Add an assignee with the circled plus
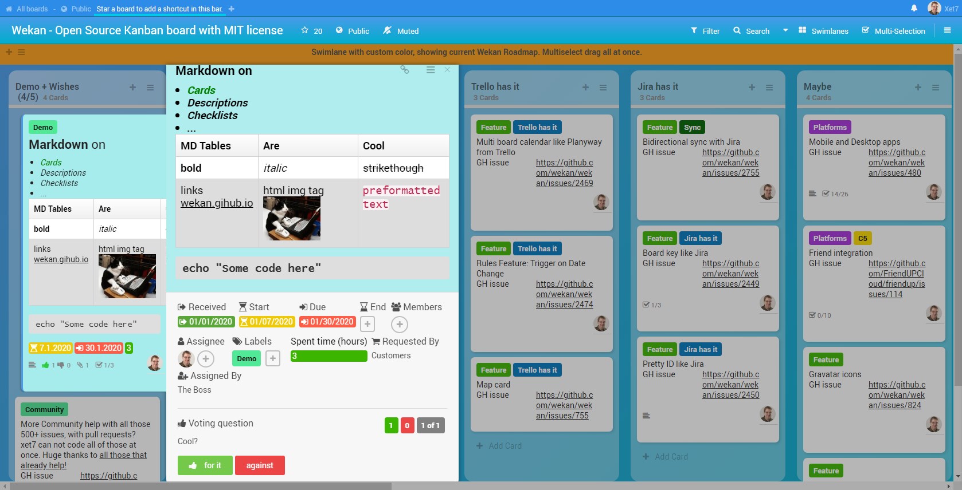962x490 pixels. [206, 359]
